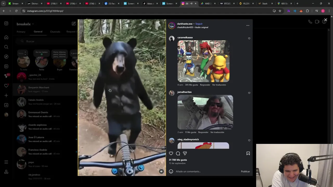Image resolution: width=333 pixels, height=187 pixels.
Task: Go to Home in the Instagram sidebar
Action: tap(6, 37)
